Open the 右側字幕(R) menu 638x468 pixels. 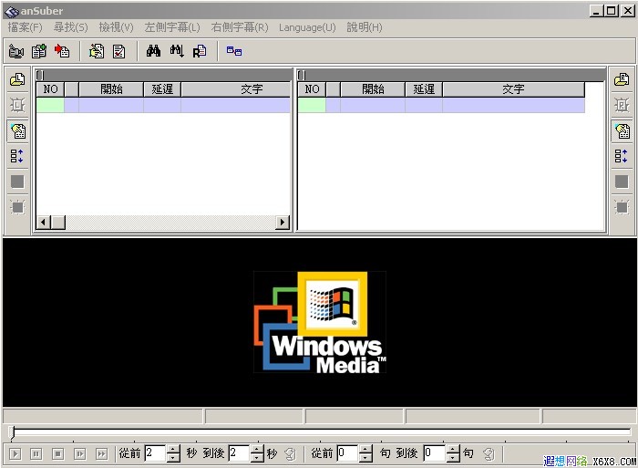(239, 27)
